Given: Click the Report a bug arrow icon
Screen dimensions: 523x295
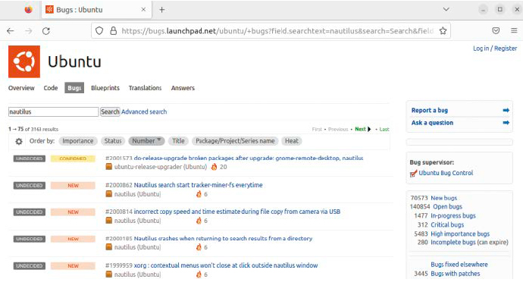Looking at the screenshot, I should 506,110.
